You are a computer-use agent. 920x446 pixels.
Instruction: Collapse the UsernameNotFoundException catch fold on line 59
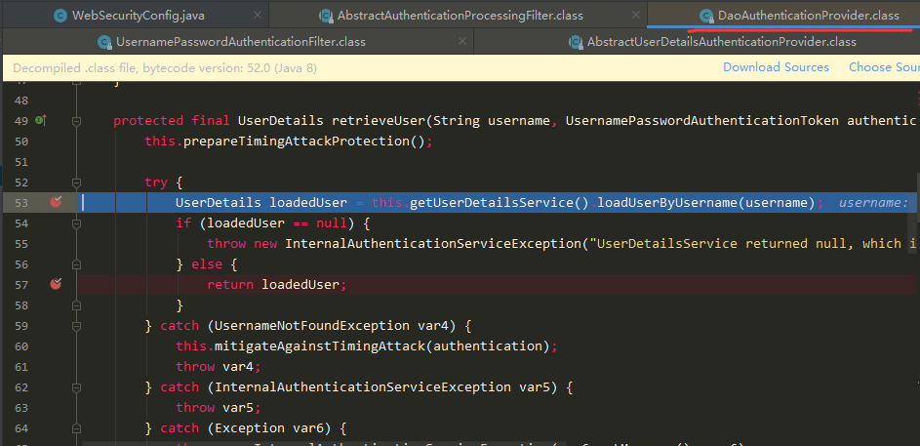tap(76, 326)
